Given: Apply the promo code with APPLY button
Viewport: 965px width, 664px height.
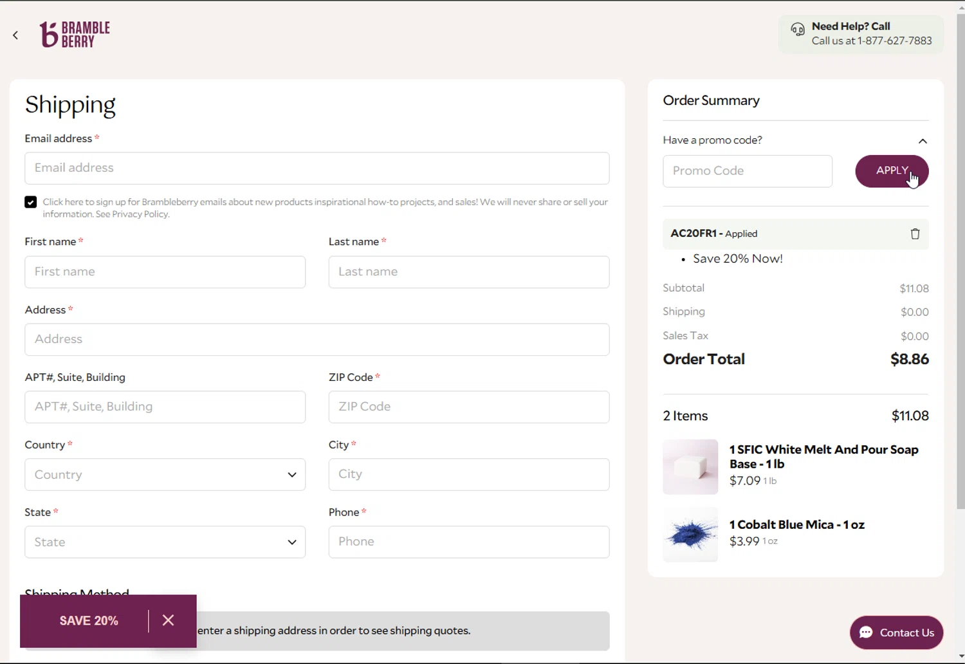Looking at the screenshot, I should click(x=892, y=171).
